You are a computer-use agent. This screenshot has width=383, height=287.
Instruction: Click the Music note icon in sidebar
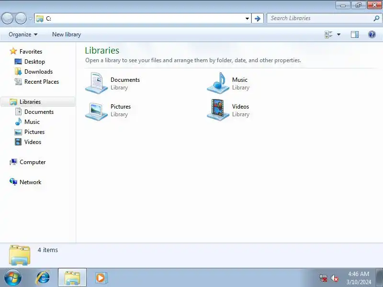(x=18, y=121)
